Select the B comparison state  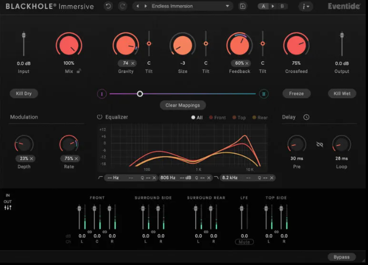282,6
